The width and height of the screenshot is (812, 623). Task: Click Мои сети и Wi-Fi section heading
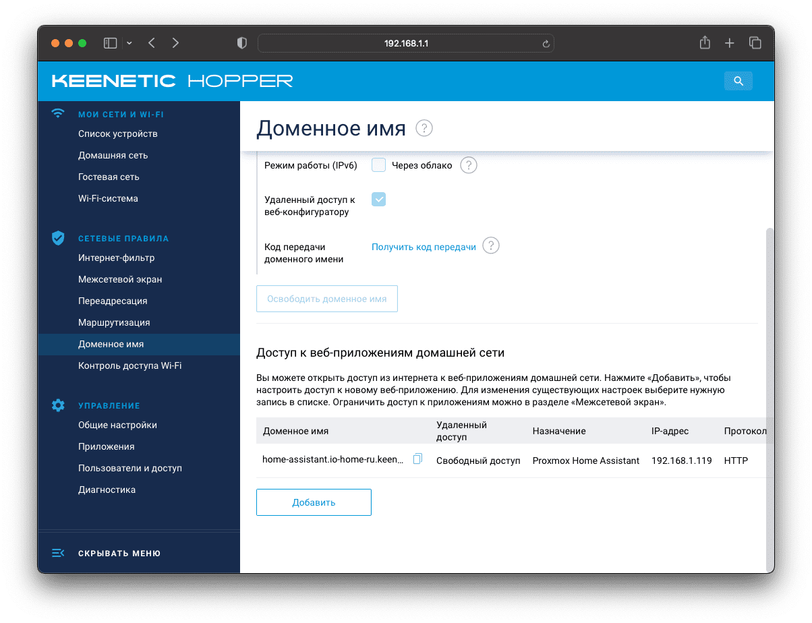(x=121, y=115)
